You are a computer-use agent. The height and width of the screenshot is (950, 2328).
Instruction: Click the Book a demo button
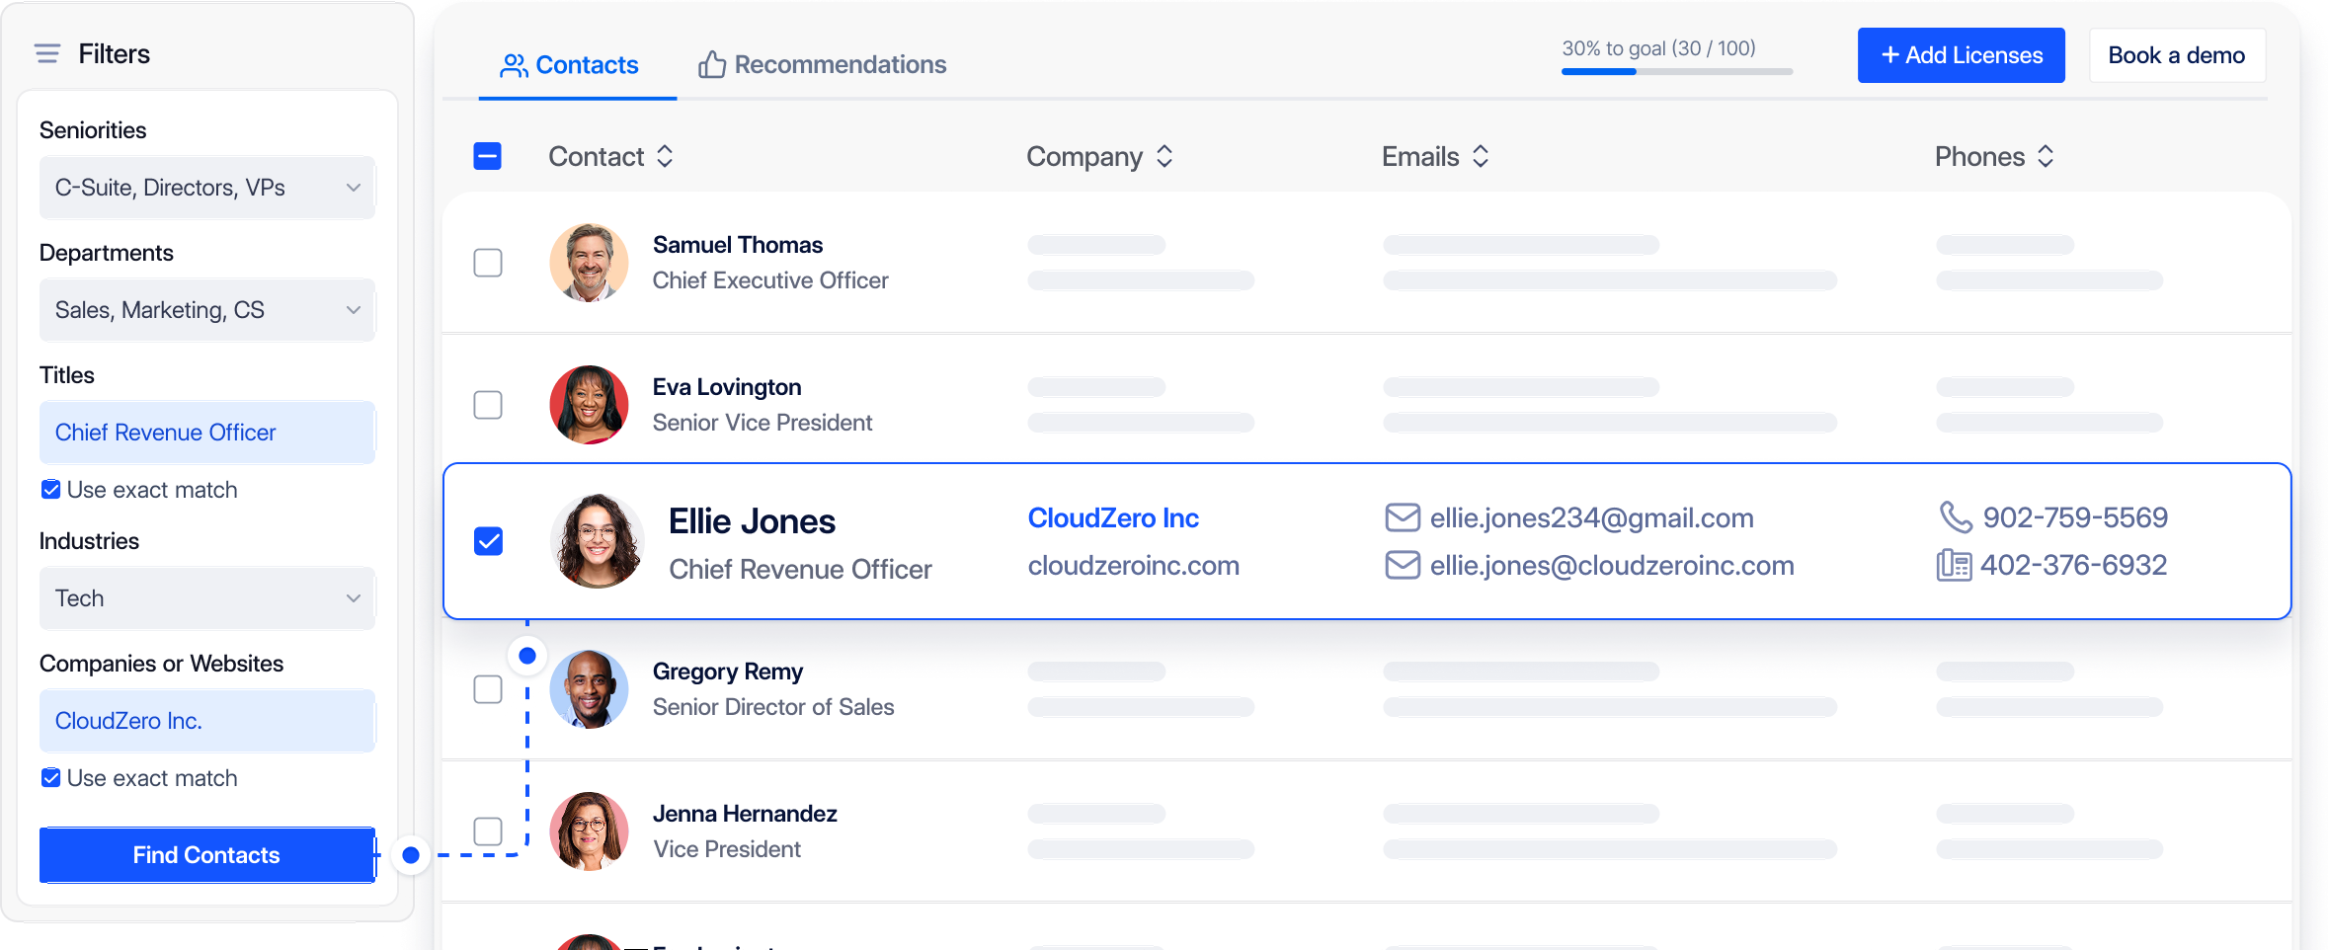[2177, 55]
